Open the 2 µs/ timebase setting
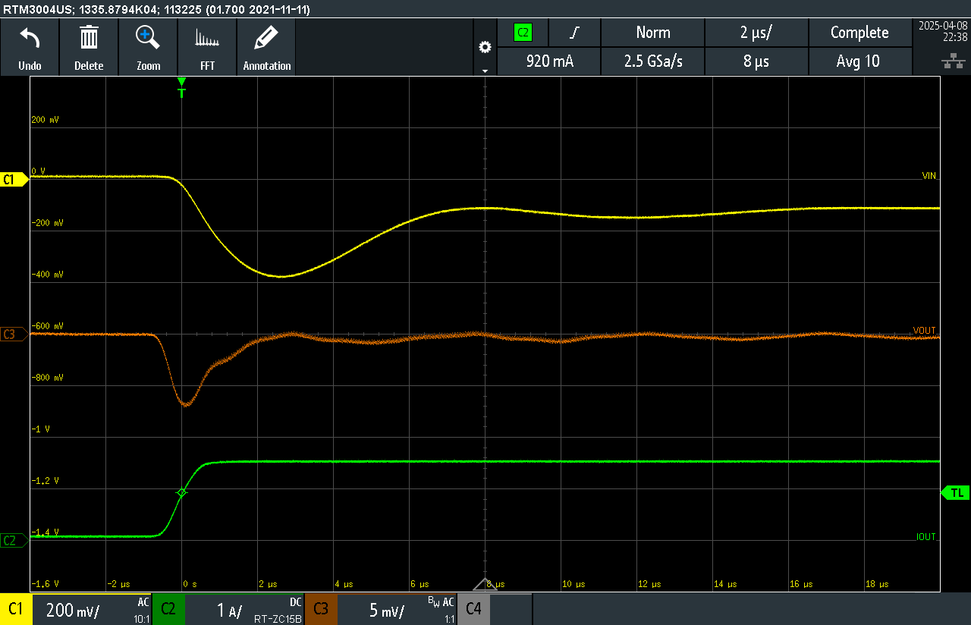 [x=756, y=33]
